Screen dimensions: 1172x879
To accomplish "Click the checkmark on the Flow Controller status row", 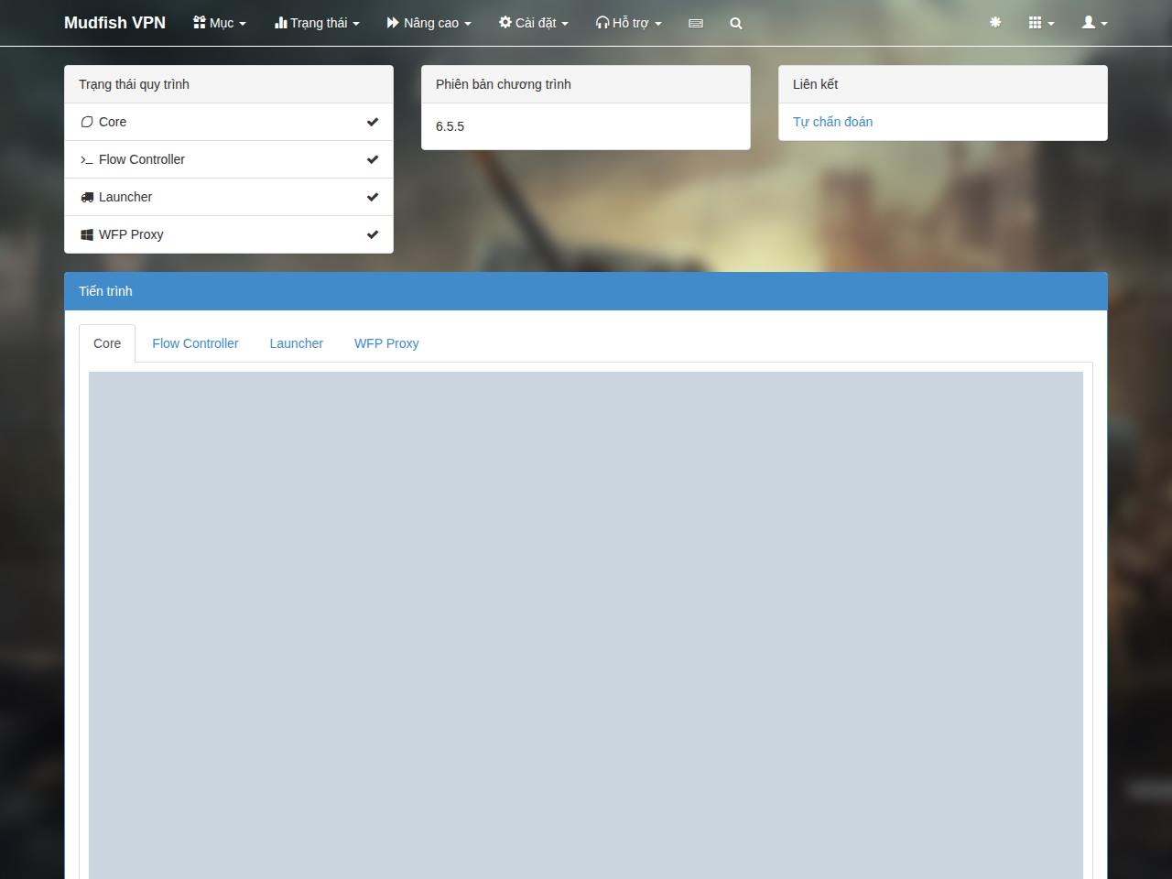I will click(373, 159).
